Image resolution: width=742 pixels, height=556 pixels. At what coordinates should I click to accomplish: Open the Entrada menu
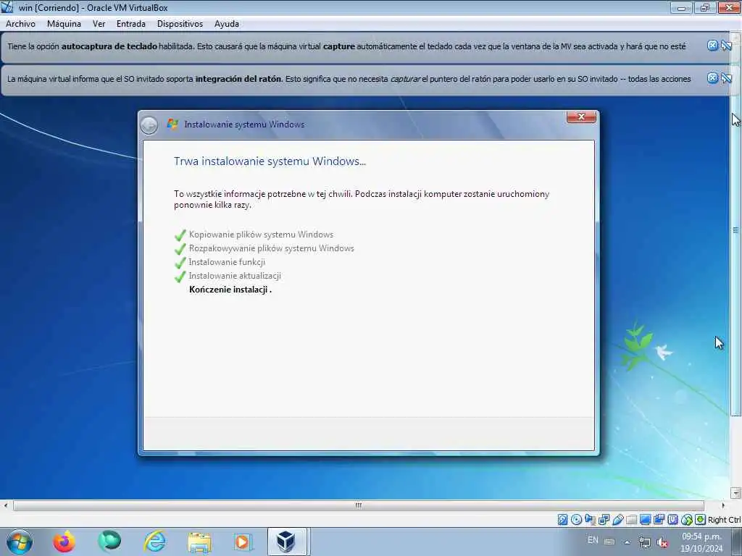131,24
